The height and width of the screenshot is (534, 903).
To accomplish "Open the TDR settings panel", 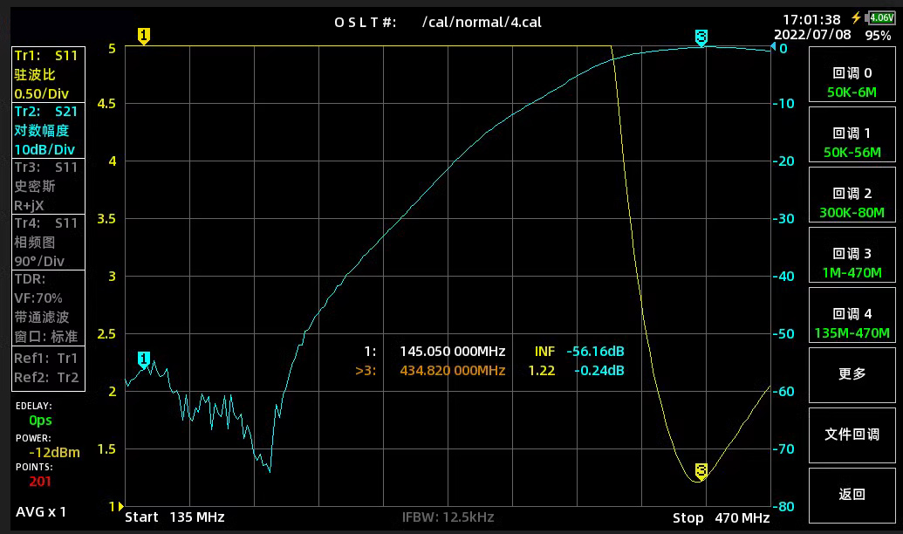I will [48, 307].
